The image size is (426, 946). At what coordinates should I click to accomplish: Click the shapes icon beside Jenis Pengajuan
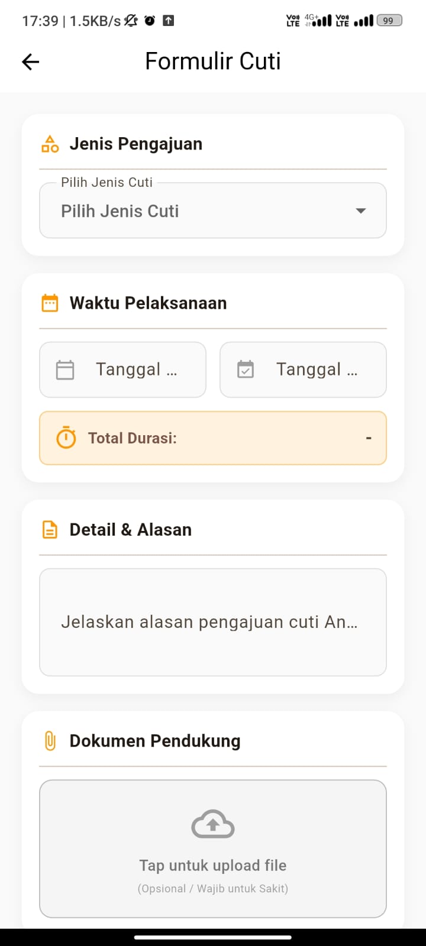tap(50, 143)
